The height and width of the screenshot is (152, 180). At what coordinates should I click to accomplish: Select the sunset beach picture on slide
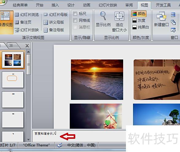[x=97, y=80]
